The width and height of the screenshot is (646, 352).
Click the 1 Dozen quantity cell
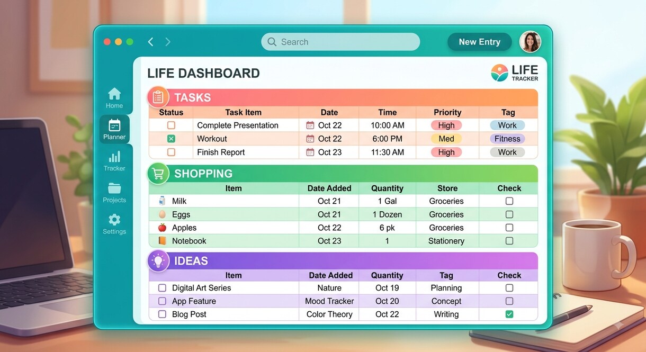pos(388,214)
